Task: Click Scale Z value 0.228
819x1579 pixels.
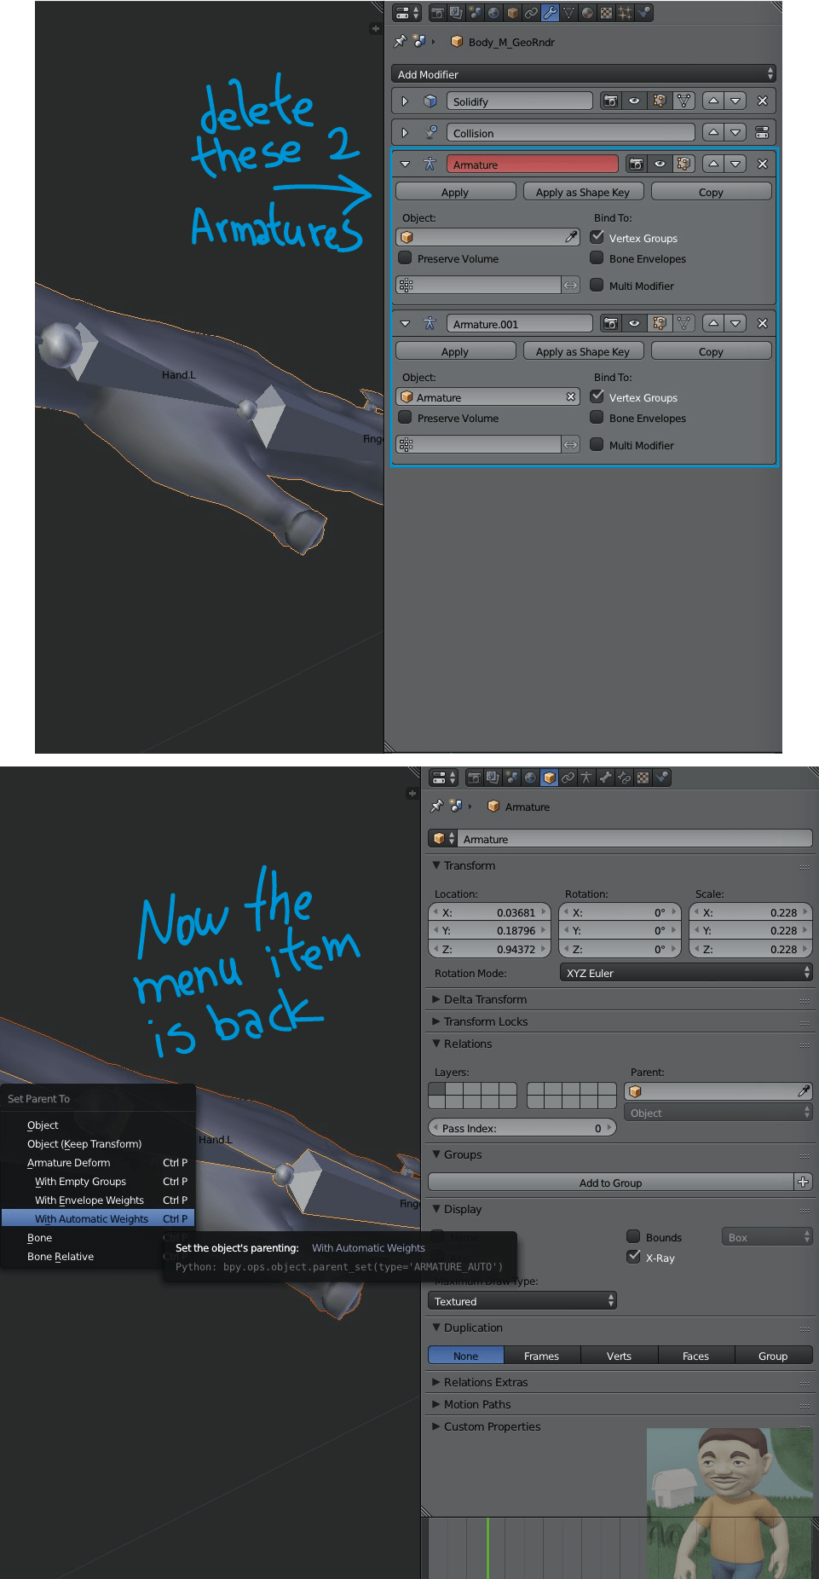Action: (x=750, y=949)
